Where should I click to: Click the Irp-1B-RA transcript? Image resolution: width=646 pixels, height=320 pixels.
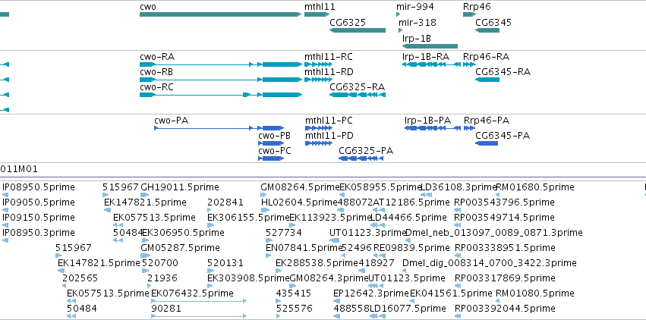coord(431,64)
